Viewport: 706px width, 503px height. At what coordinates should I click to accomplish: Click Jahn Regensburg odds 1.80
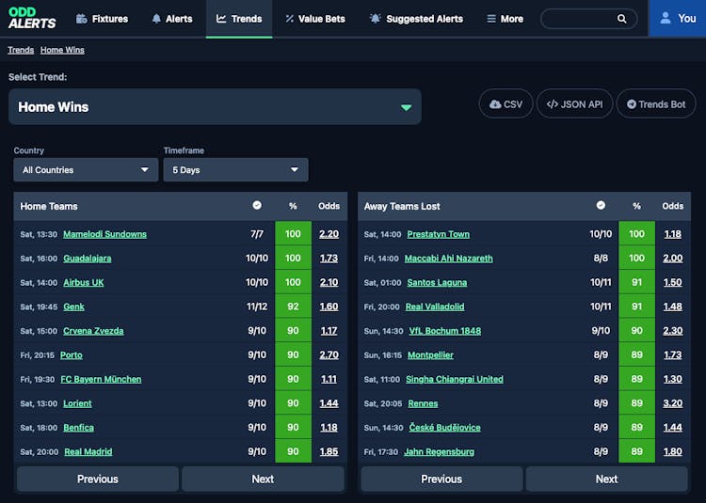click(673, 452)
